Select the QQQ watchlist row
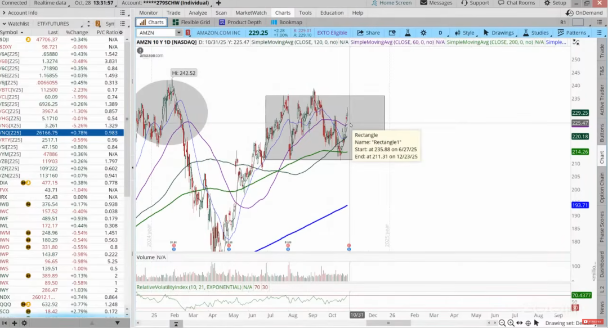608x328 pixels. pos(62,304)
